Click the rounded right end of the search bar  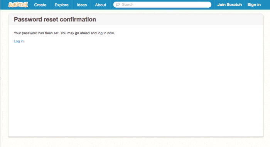tap(209, 5)
